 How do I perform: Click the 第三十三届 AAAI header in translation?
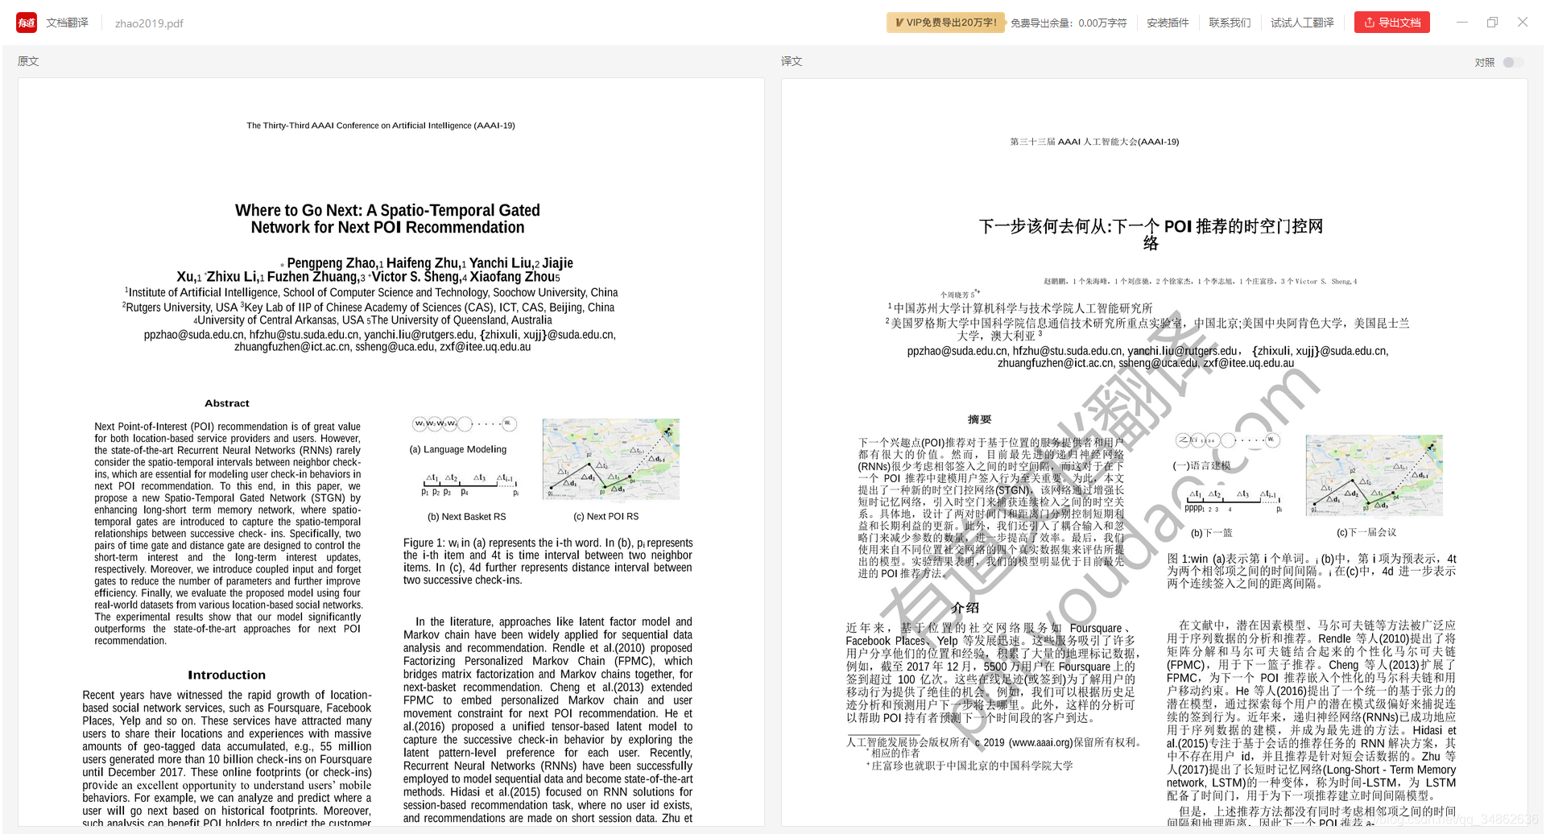tap(1094, 142)
